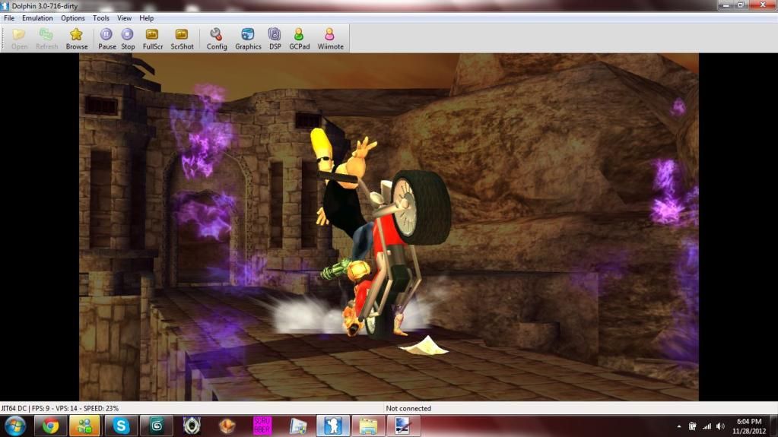
Task: Open the silver emblem taskbar app
Action: click(192, 426)
